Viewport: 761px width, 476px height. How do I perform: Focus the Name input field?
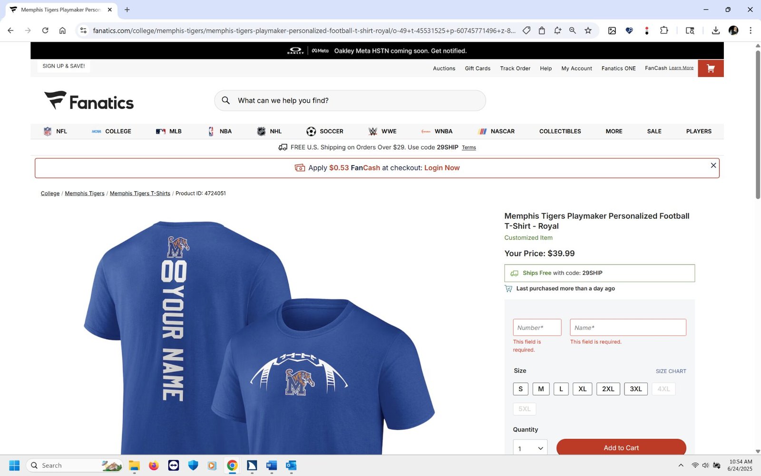tap(628, 327)
